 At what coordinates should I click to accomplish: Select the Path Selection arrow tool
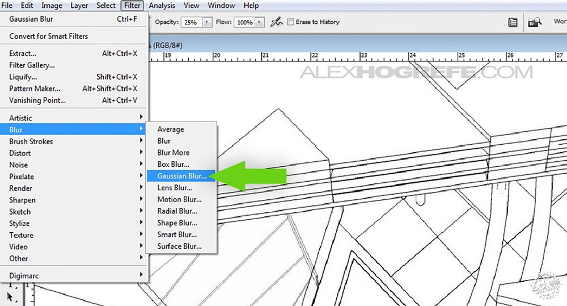[x=10, y=297]
